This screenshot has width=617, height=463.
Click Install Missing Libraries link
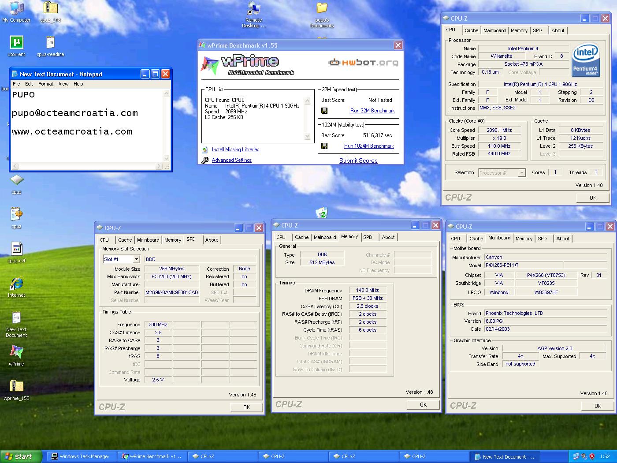coord(235,150)
